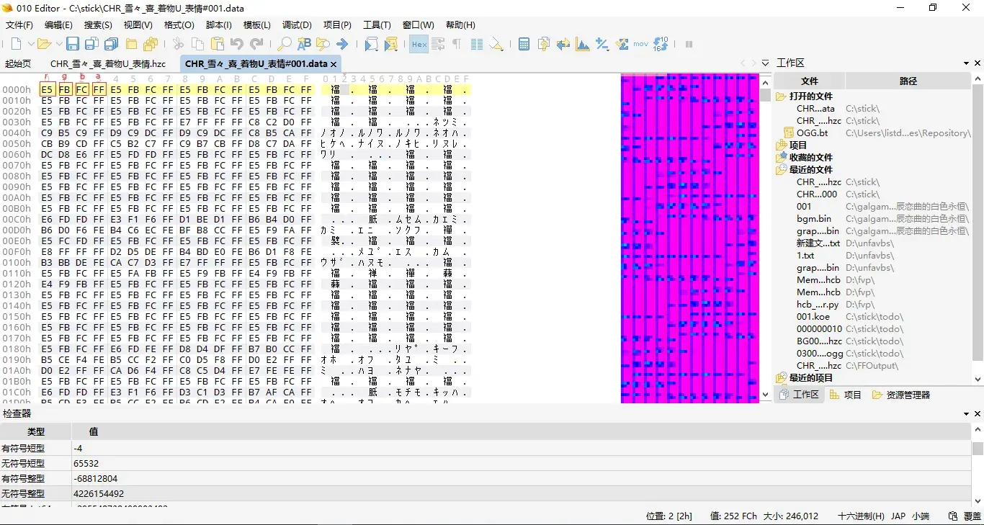
Task: Open the Calculator tool icon
Action: pyautogui.click(x=524, y=44)
